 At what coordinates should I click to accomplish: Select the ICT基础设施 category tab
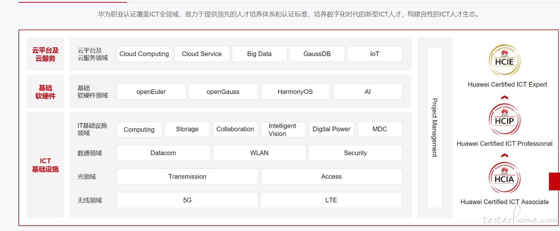45,165
